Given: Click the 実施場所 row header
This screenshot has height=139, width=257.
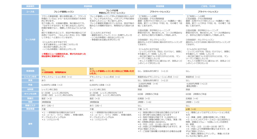Looking at the screenshot, I should pos(30,6).
